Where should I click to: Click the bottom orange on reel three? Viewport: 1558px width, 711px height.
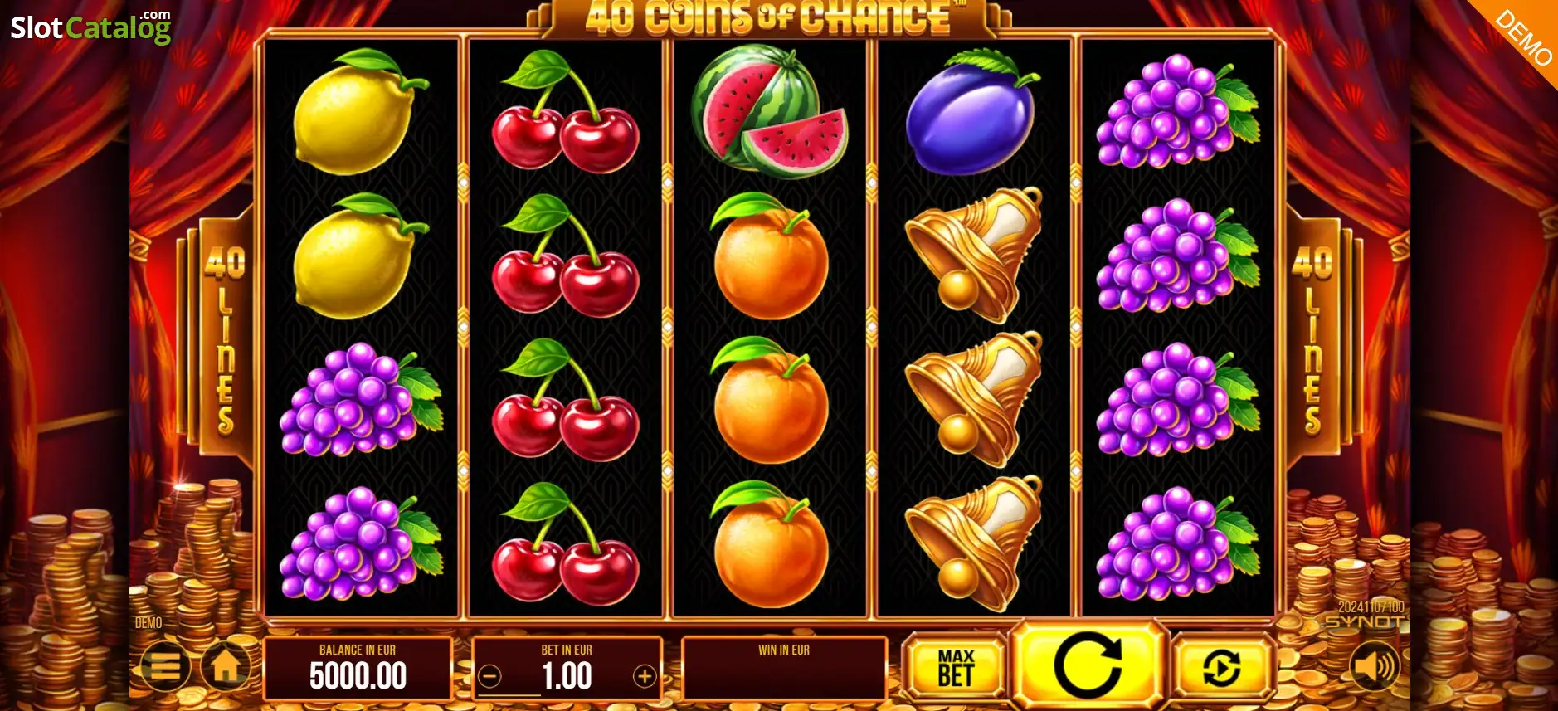pos(770,544)
